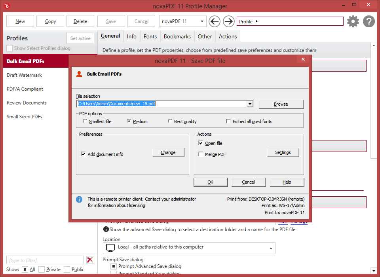Switch to the Other tab

[205, 36]
